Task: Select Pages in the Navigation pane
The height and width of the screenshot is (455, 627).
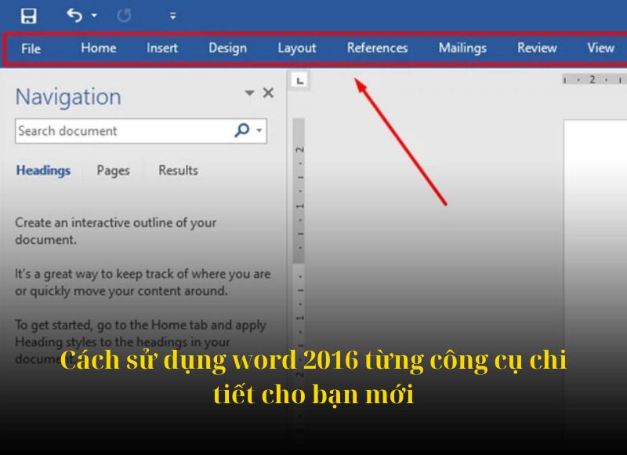Action: pyautogui.click(x=113, y=170)
